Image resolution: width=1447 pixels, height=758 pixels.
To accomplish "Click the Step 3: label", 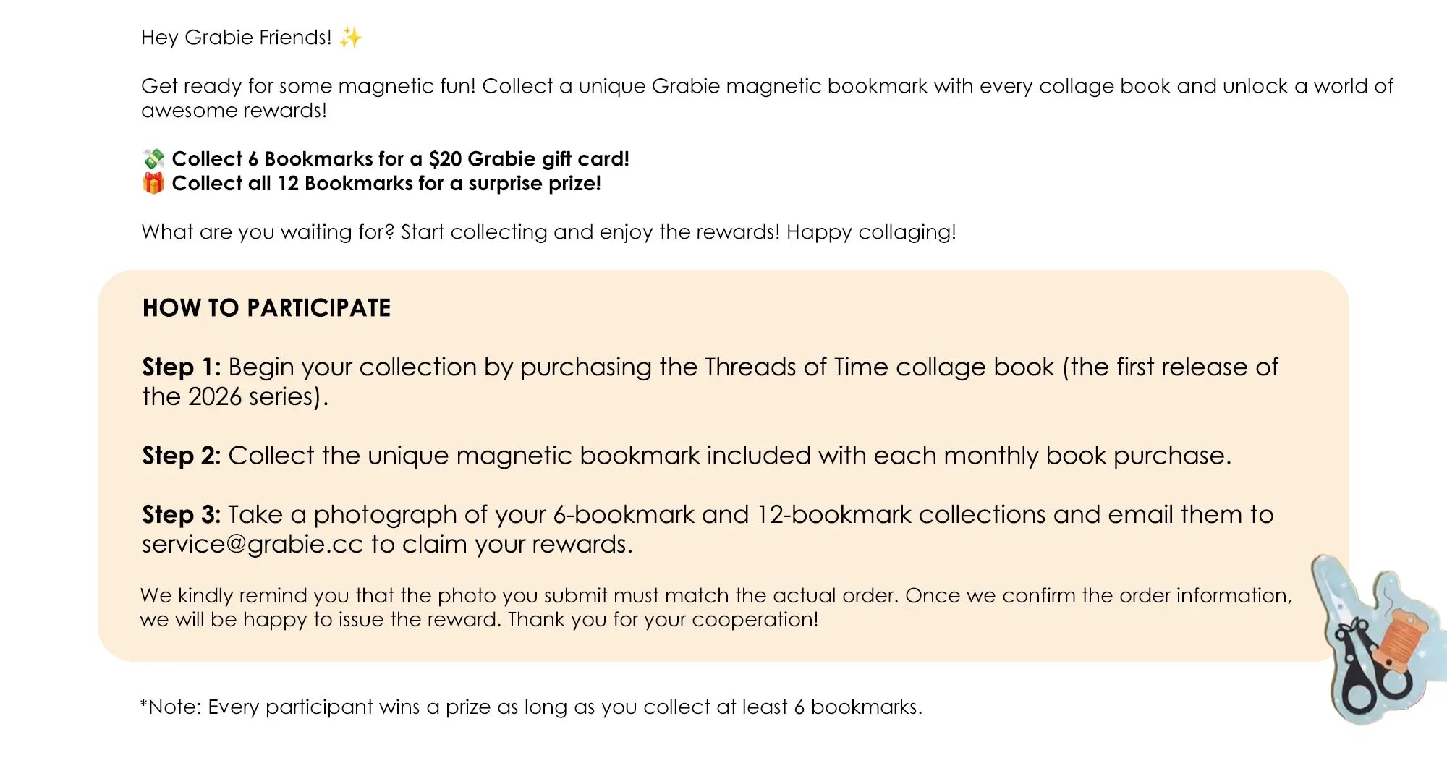I will pos(182,514).
